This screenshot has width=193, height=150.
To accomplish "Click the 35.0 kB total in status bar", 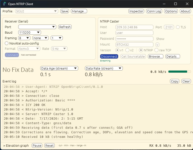I will 184,146.
